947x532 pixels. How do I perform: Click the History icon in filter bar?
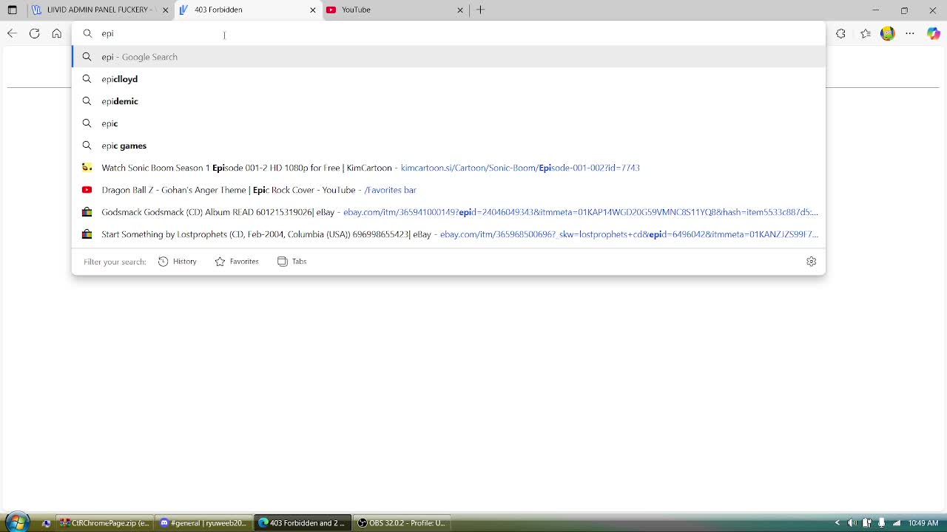tap(163, 261)
